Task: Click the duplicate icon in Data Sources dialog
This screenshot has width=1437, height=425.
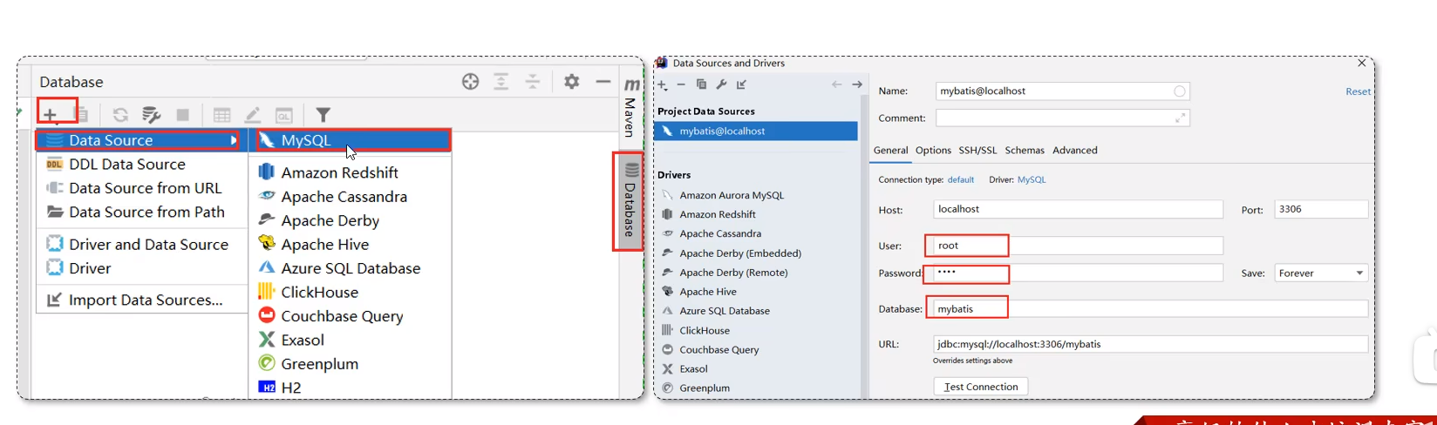Action: pos(701,84)
